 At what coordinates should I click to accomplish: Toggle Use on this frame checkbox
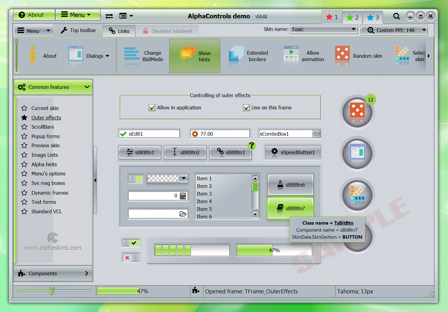[246, 108]
